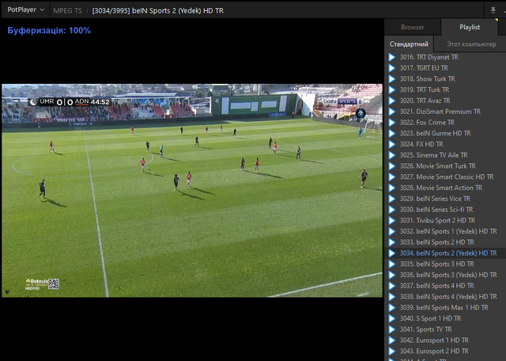Screen dimensions: 506x361
Task: Click play icon beside 3029. beIN Series Vice TR
Action: click(x=392, y=199)
